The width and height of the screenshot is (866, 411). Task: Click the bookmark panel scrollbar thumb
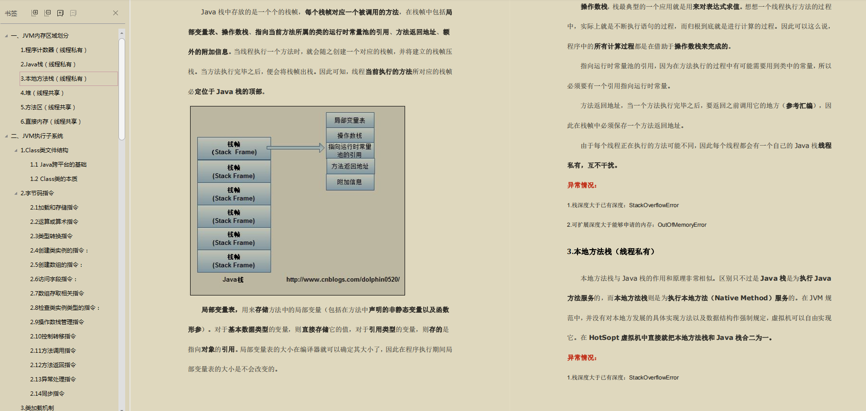tap(122, 88)
